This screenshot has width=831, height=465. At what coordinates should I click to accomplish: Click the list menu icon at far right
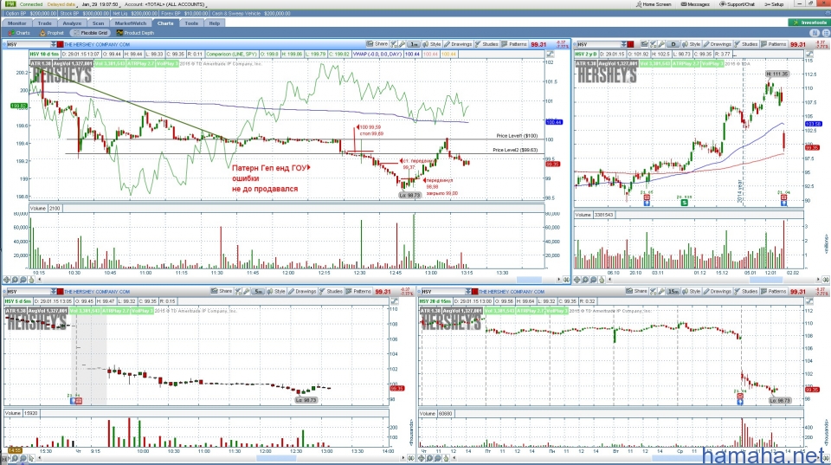coord(825,33)
